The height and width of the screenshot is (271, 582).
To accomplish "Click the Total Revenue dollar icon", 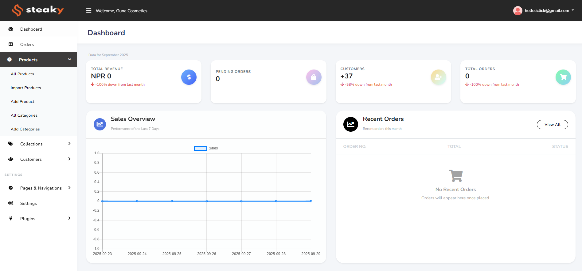I will (x=189, y=77).
